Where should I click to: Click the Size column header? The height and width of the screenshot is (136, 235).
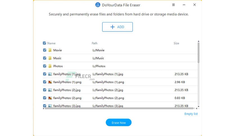176,43
